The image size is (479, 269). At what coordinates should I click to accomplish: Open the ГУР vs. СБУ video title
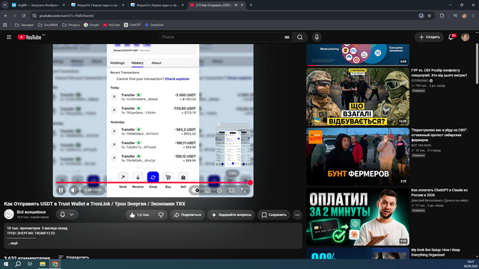439,72
